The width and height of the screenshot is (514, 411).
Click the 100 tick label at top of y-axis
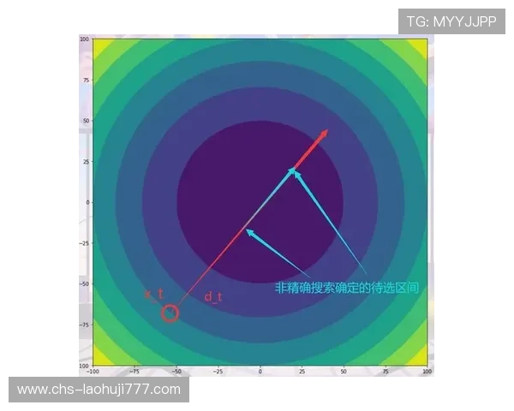(x=85, y=39)
